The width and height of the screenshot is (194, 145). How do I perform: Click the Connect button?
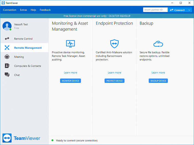(177, 10)
